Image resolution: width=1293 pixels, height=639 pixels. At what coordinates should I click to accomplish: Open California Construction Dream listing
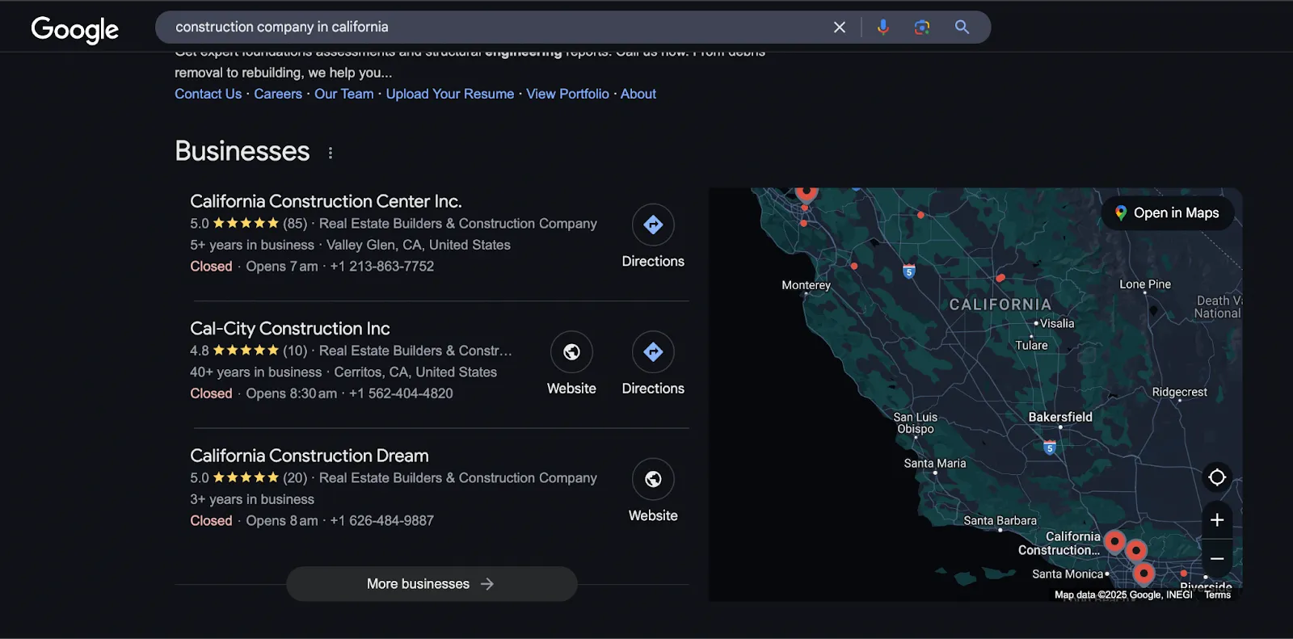[x=310, y=456]
